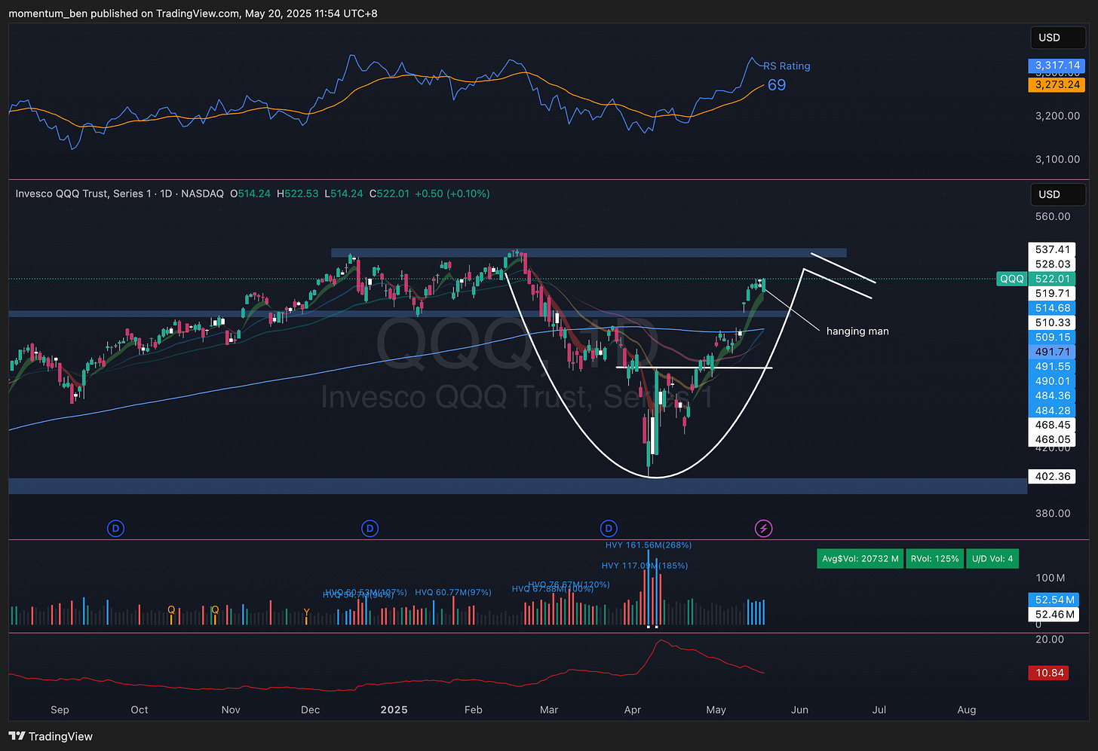Click the 490.01 blue price label

click(x=1053, y=381)
